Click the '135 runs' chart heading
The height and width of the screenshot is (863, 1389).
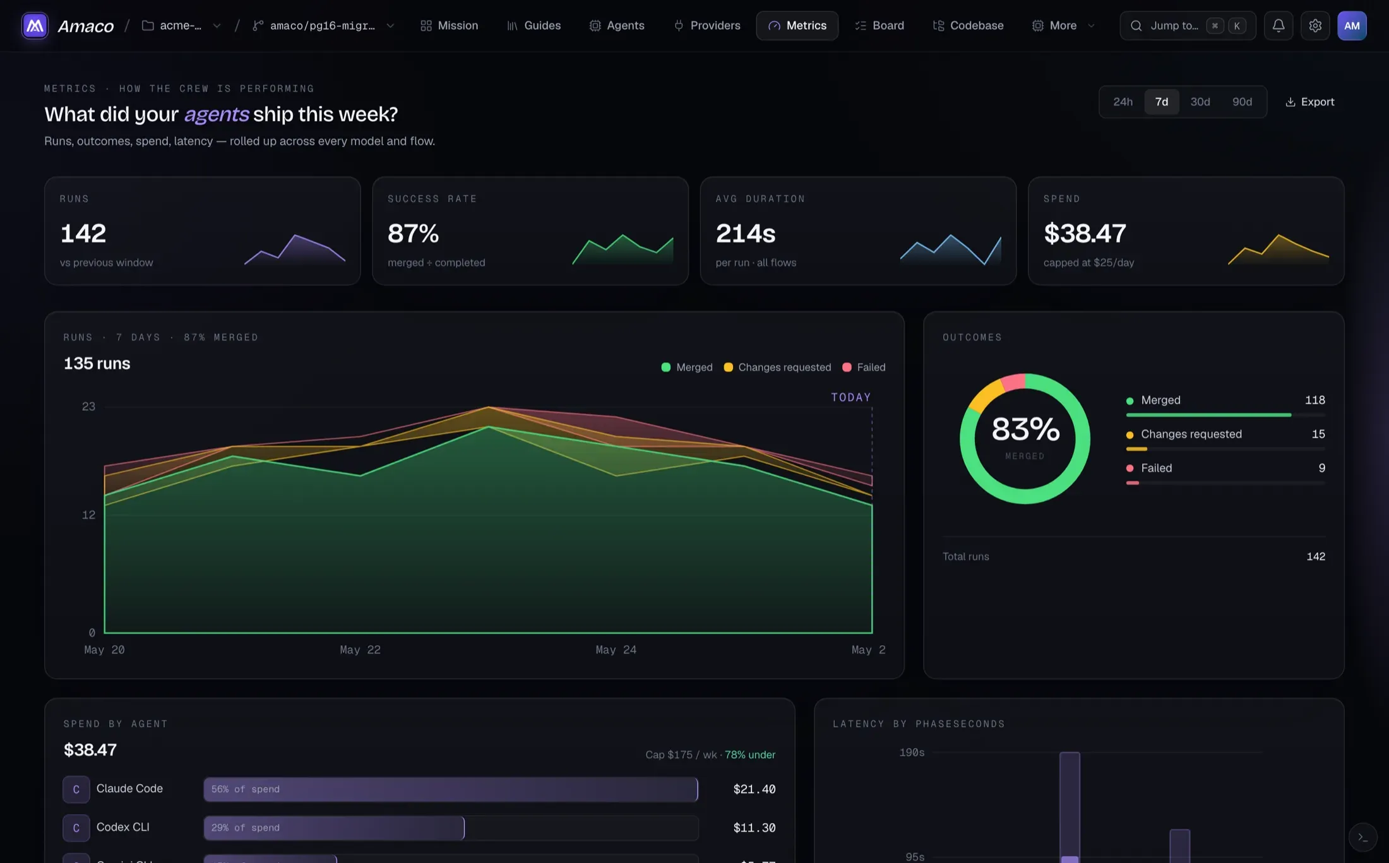tap(97, 364)
